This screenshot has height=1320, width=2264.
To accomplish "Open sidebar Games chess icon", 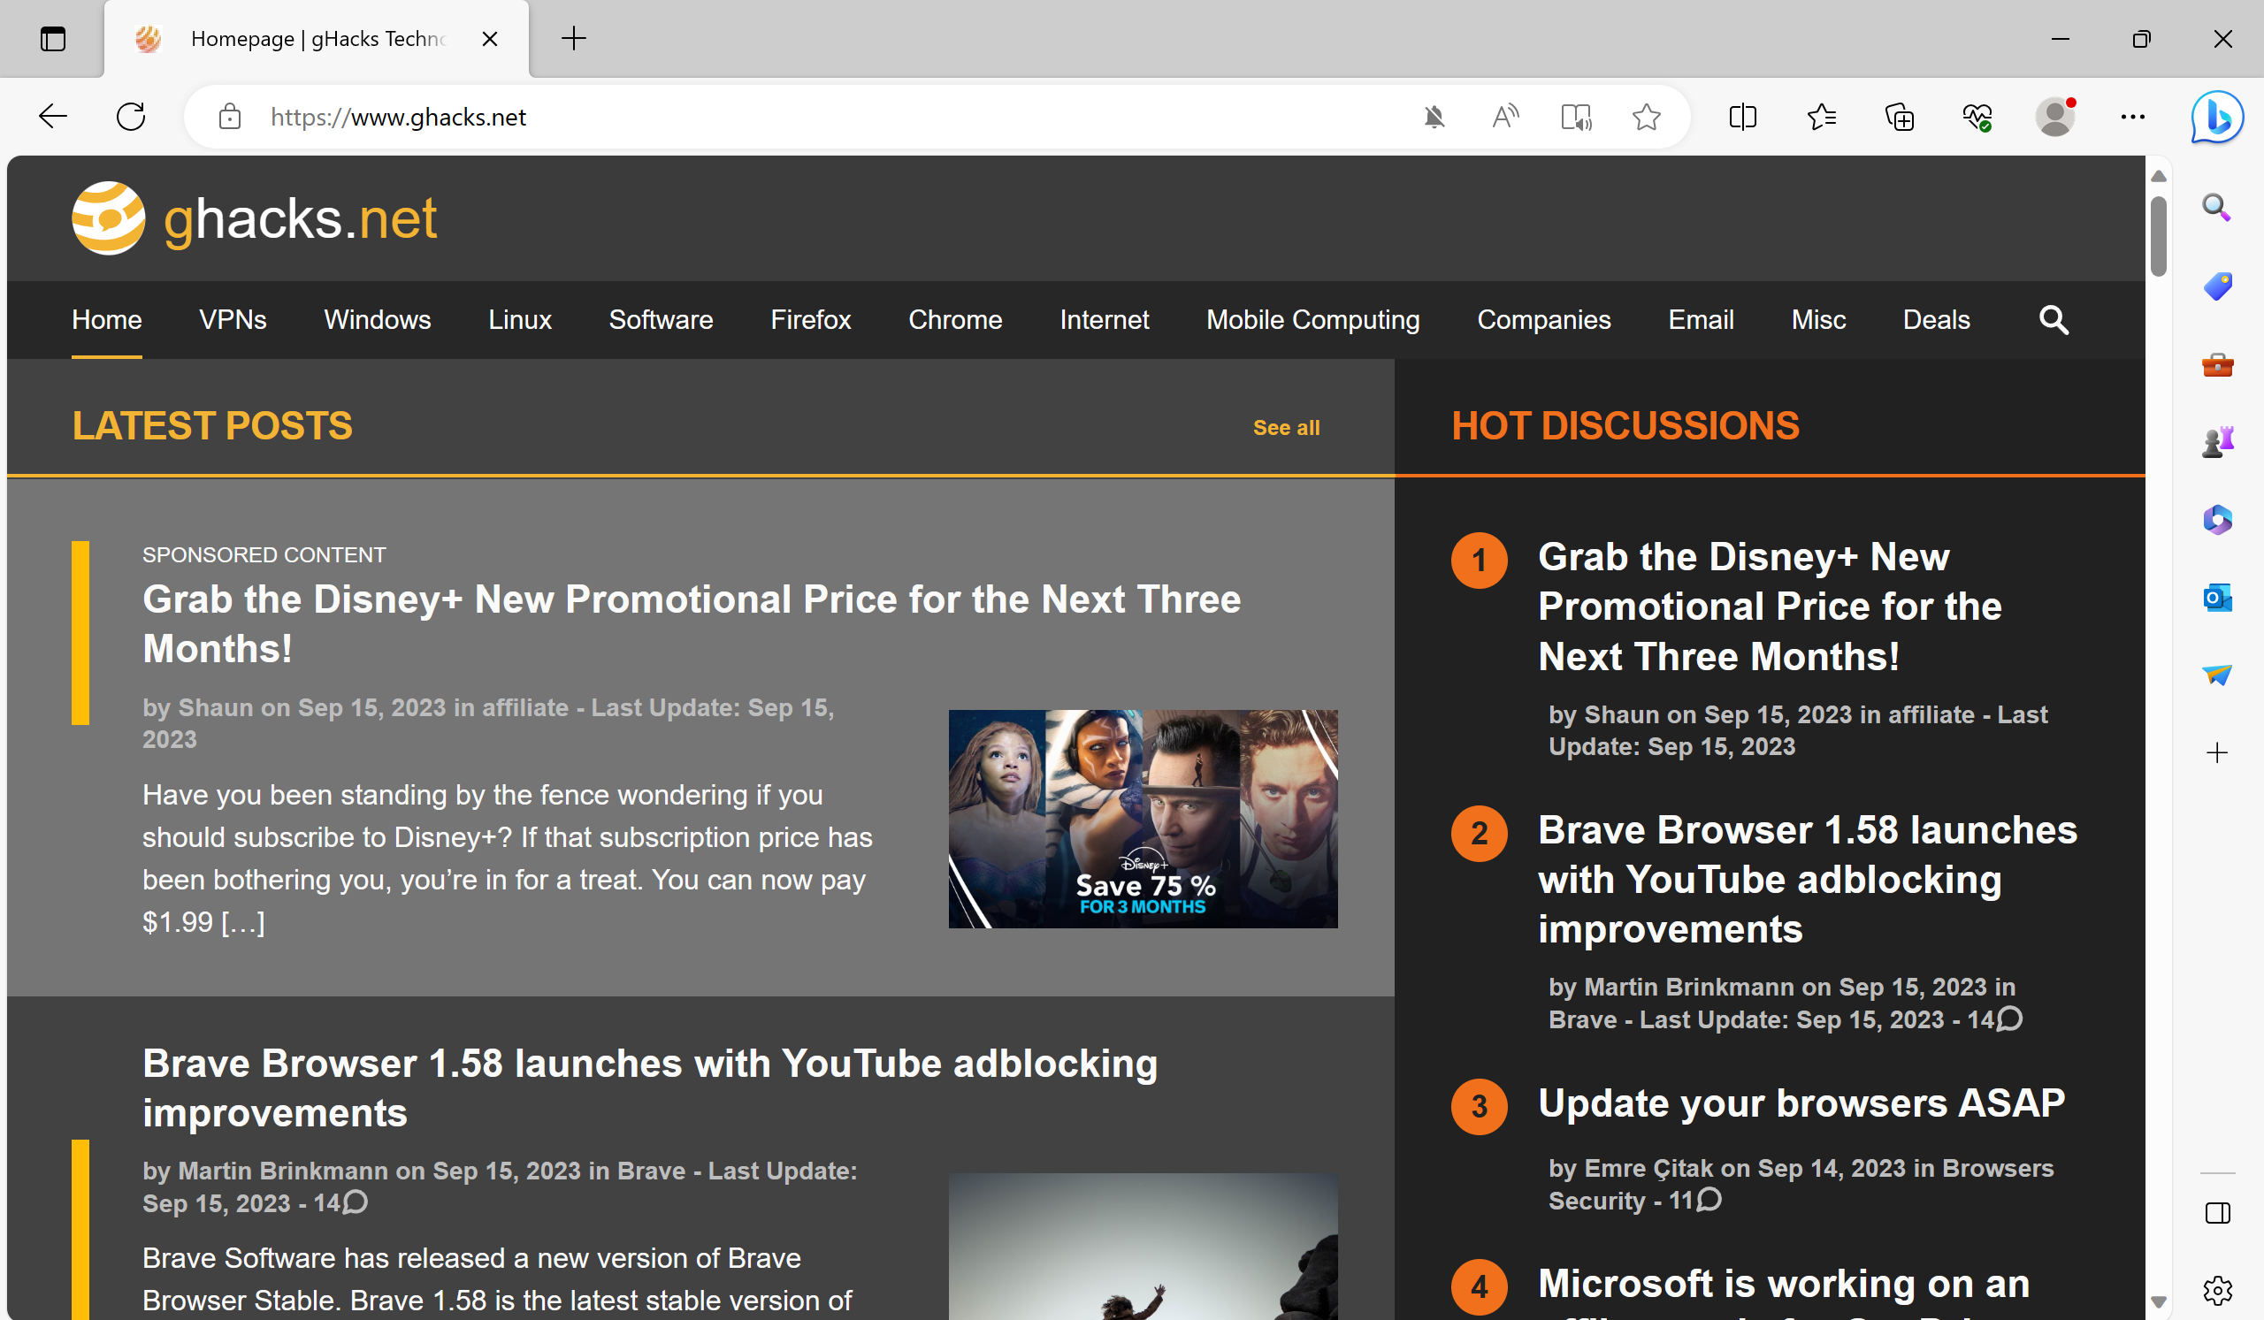I will point(2217,442).
